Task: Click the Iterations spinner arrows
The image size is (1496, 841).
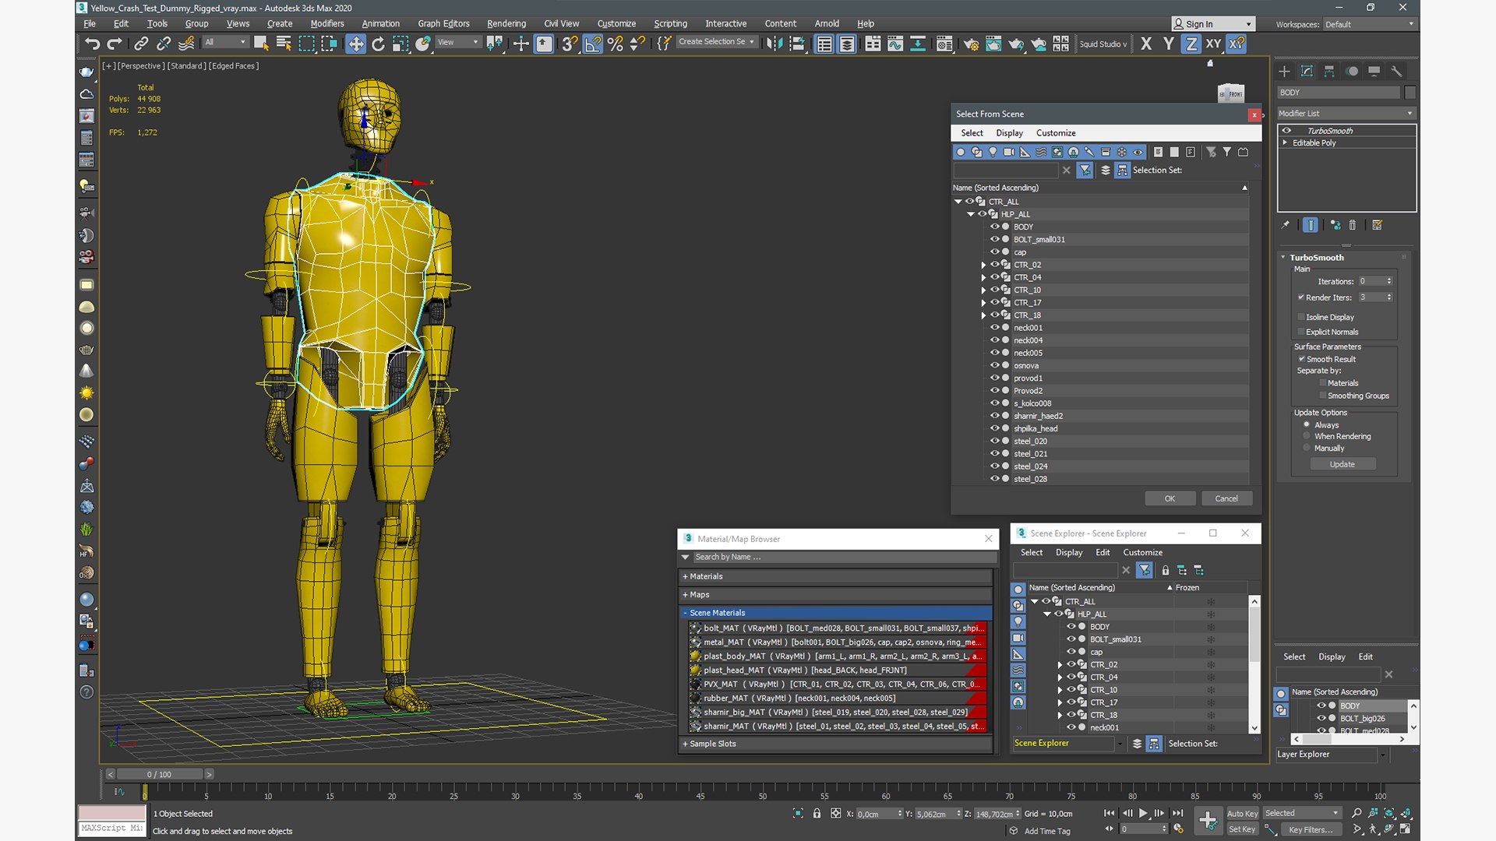Action: pyautogui.click(x=1389, y=281)
